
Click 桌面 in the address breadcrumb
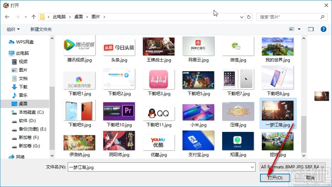[x=78, y=17]
